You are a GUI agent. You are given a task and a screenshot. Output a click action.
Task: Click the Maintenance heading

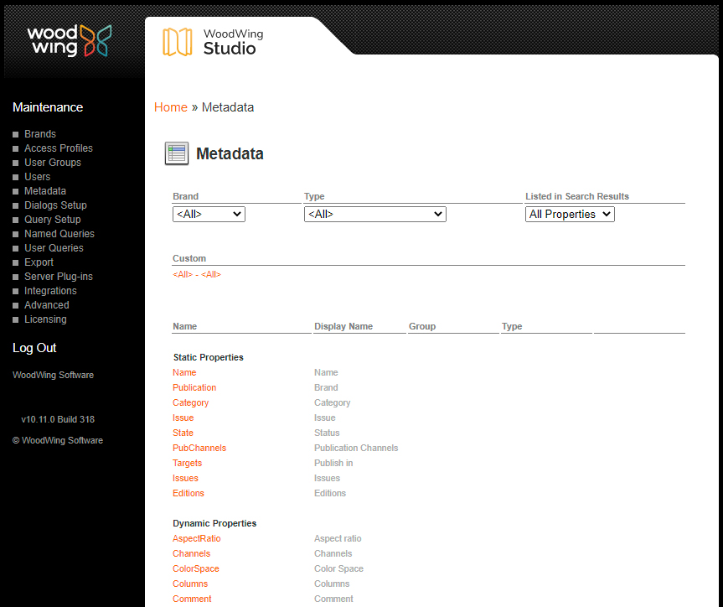(48, 107)
